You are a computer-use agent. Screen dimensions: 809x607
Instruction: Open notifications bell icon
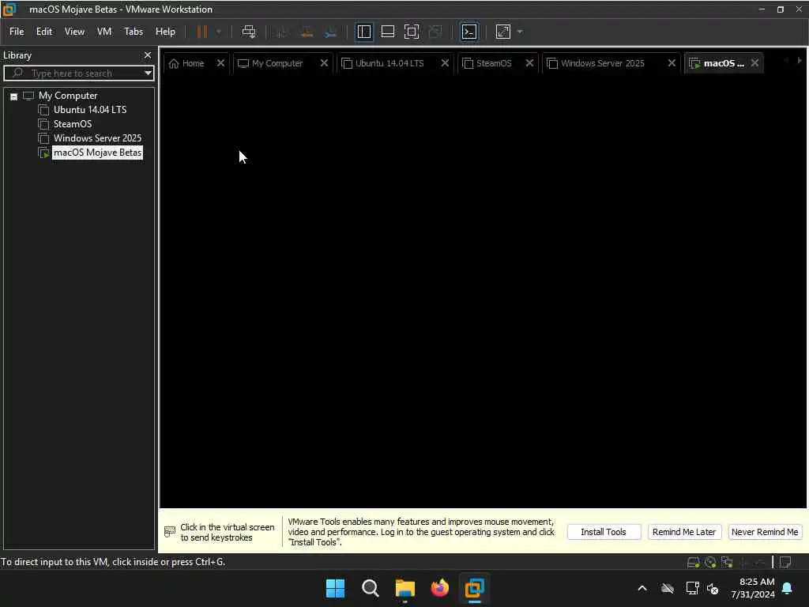click(x=788, y=588)
